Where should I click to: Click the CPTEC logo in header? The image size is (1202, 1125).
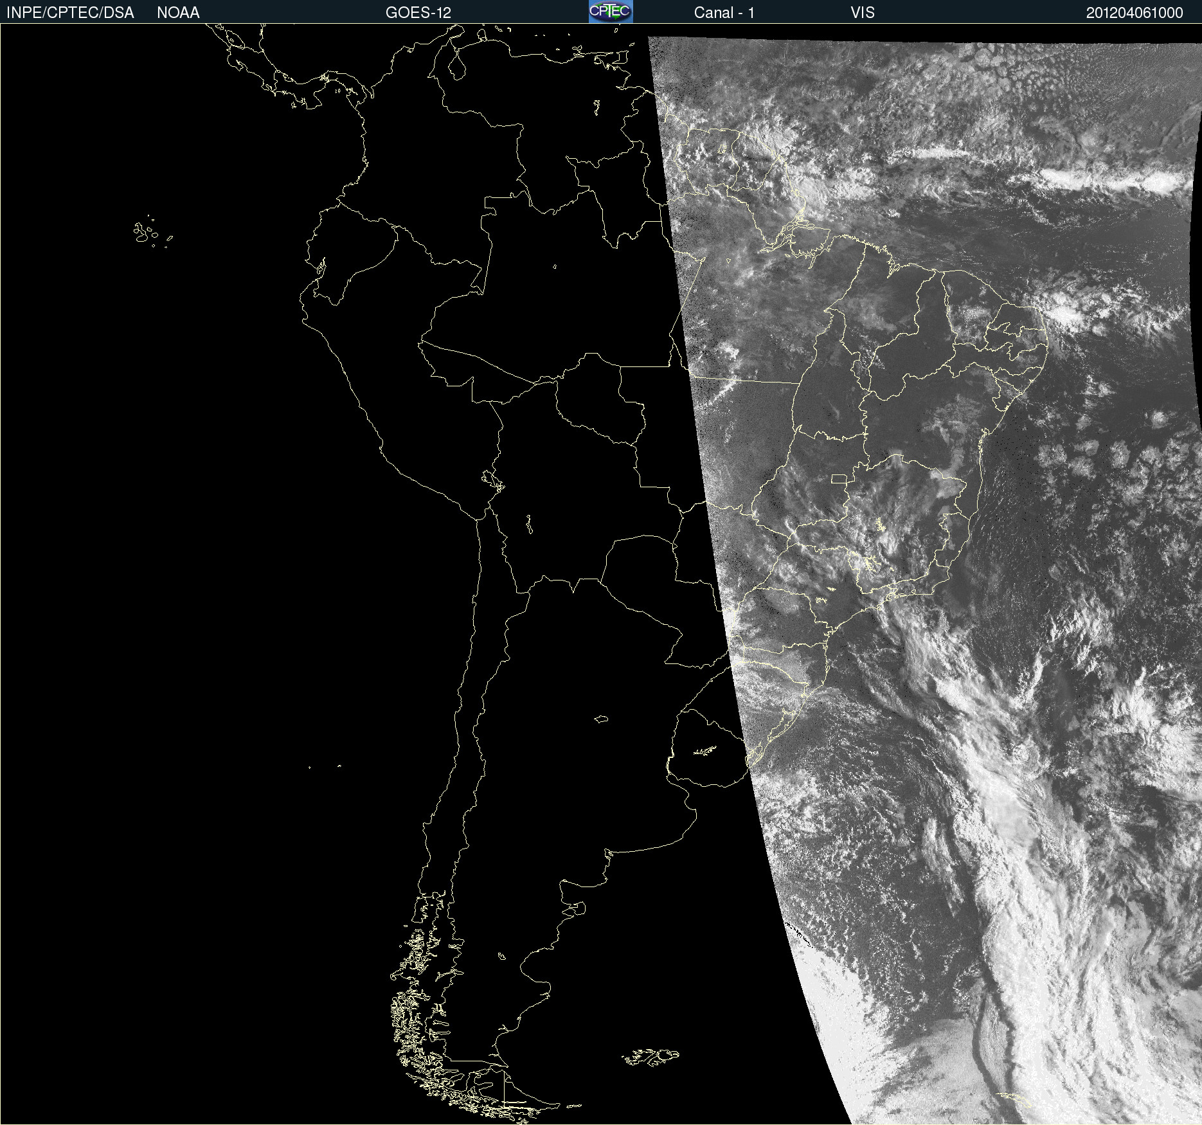[x=611, y=12]
